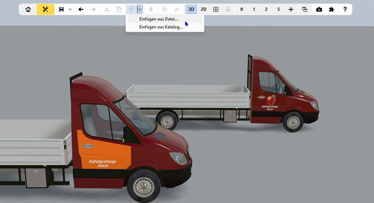374x203 pixels.
Task: Click the plus add layer icon
Action: [291, 9]
